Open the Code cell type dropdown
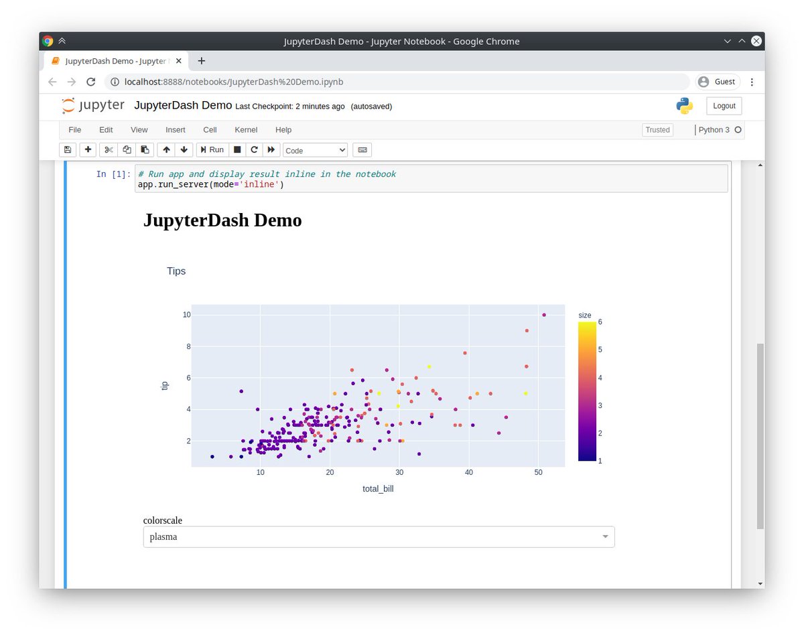Viewport: 804px width, 635px height. pyautogui.click(x=315, y=149)
